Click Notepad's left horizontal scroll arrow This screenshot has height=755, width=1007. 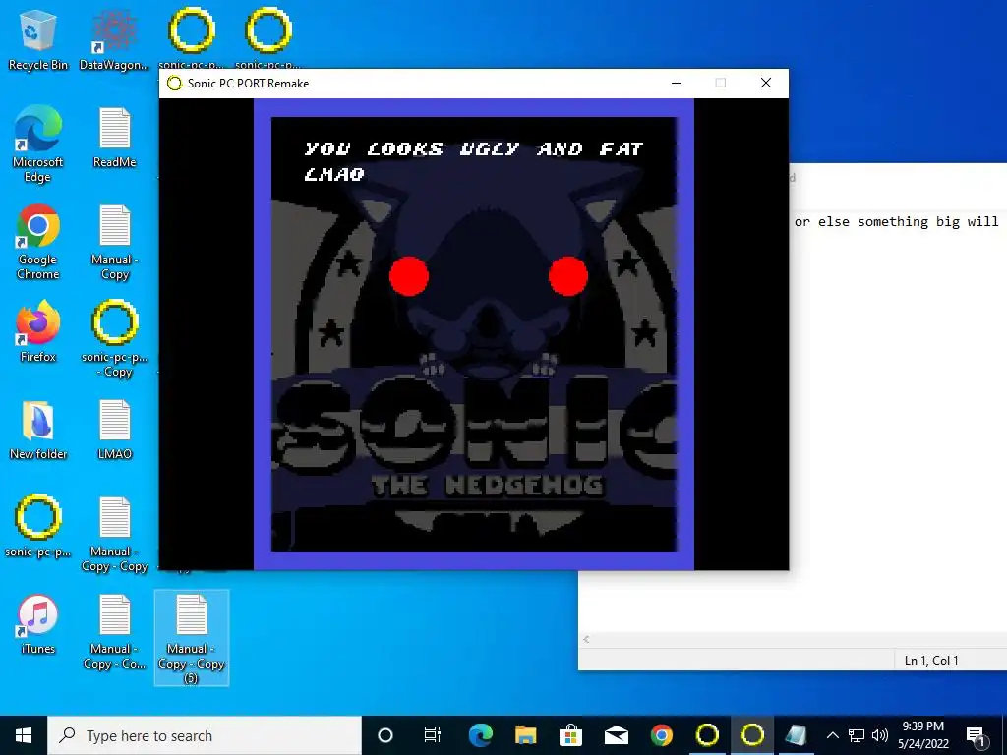tap(586, 639)
